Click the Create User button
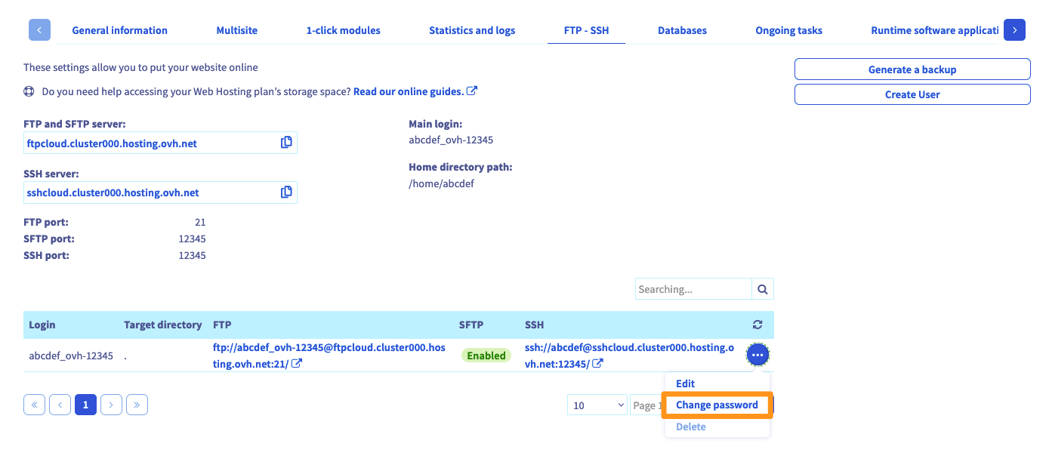 click(x=912, y=94)
